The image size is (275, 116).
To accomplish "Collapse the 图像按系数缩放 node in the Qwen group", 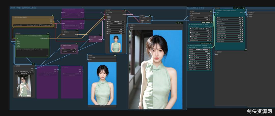I will click(62, 46).
